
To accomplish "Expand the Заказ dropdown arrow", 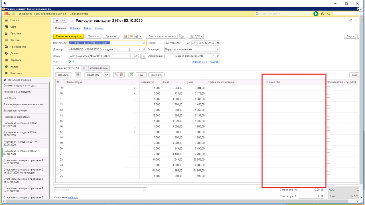I will click(x=132, y=56).
